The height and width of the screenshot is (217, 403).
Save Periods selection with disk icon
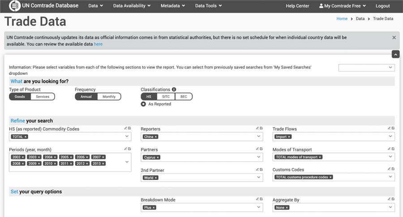[x=129, y=149]
